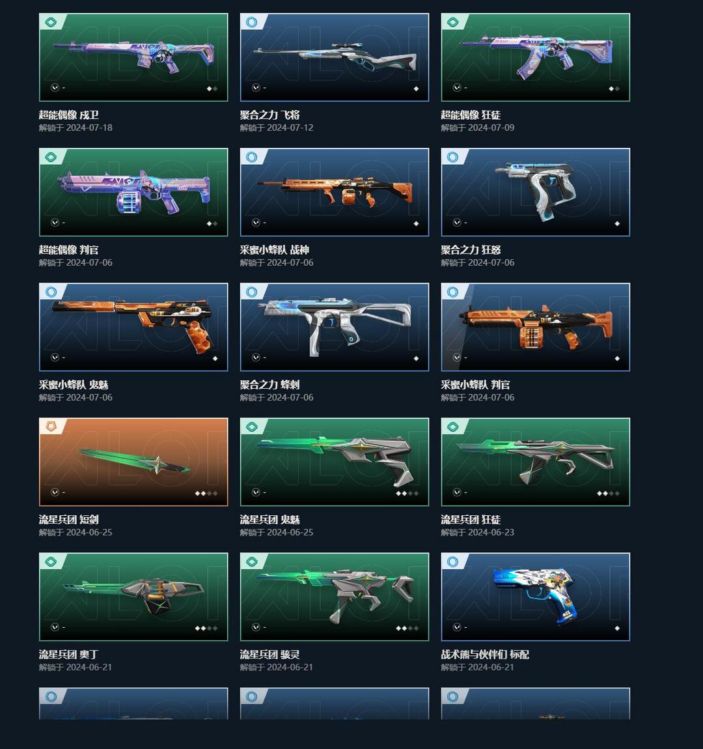
Task: Click the 采蜜小蜂队 战神 title text
Action: (x=275, y=250)
